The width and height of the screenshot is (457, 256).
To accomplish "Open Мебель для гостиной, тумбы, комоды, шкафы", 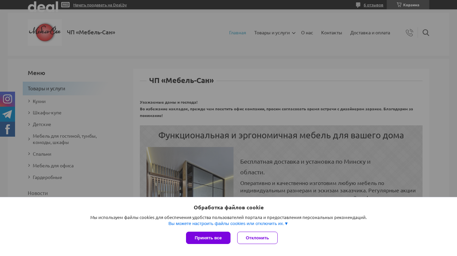I will 65,139.
